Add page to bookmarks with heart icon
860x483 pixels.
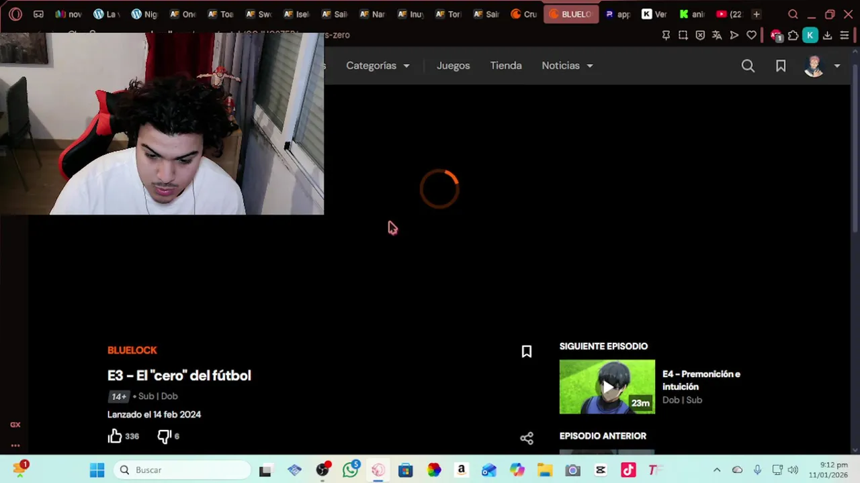(752, 36)
